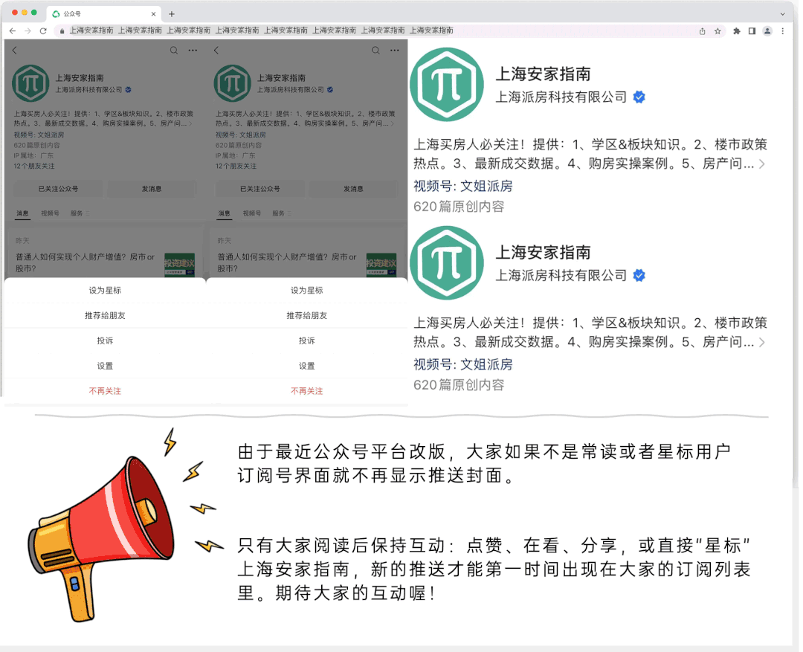Select the 公众号 browser tab
The image size is (803, 652).
pos(103,14)
